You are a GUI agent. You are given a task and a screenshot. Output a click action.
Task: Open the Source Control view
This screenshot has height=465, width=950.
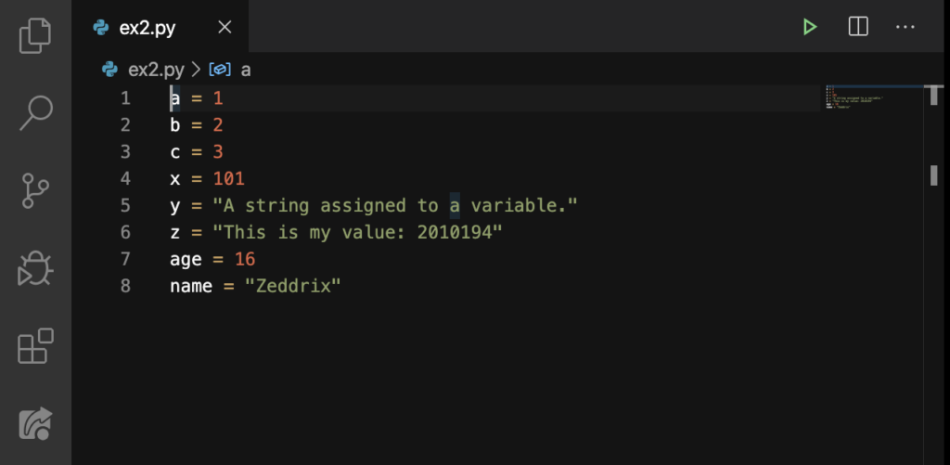(x=35, y=190)
